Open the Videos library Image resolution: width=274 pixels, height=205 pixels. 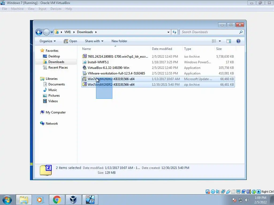pyautogui.click(x=53, y=101)
